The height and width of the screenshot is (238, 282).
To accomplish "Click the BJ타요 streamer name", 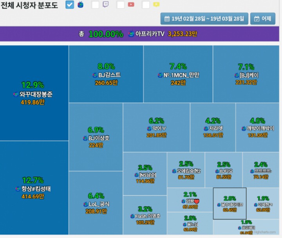I will pyautogui.click(x=226, y=171).
